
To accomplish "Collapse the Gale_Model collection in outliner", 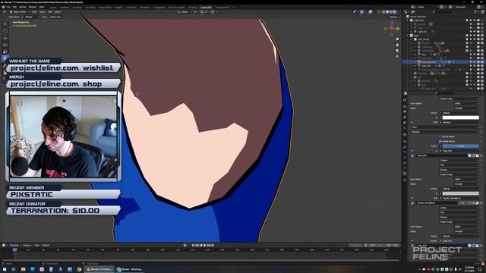I will point(412,39).
